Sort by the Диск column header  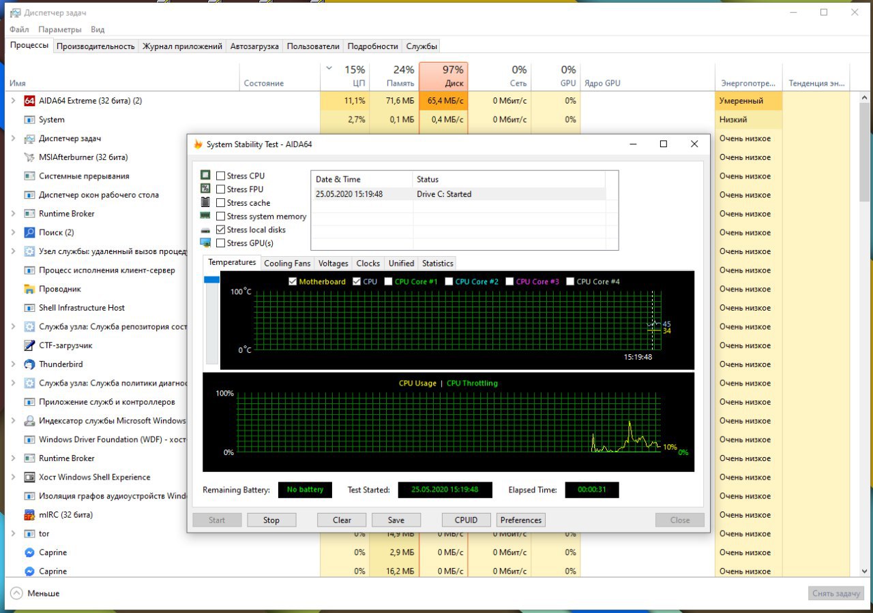(443, 76)
